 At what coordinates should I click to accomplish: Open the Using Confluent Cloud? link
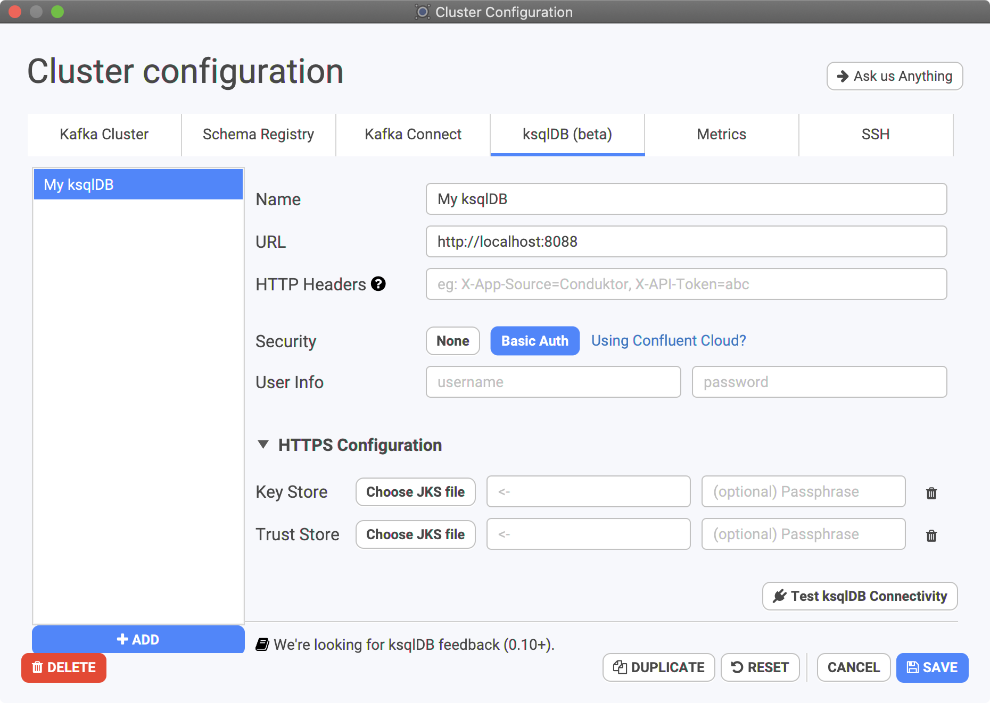[x=669, y=340]
